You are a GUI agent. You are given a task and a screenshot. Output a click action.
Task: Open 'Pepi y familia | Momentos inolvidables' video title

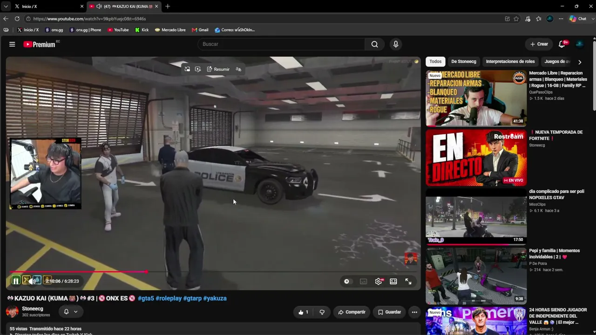pos(554,254)
